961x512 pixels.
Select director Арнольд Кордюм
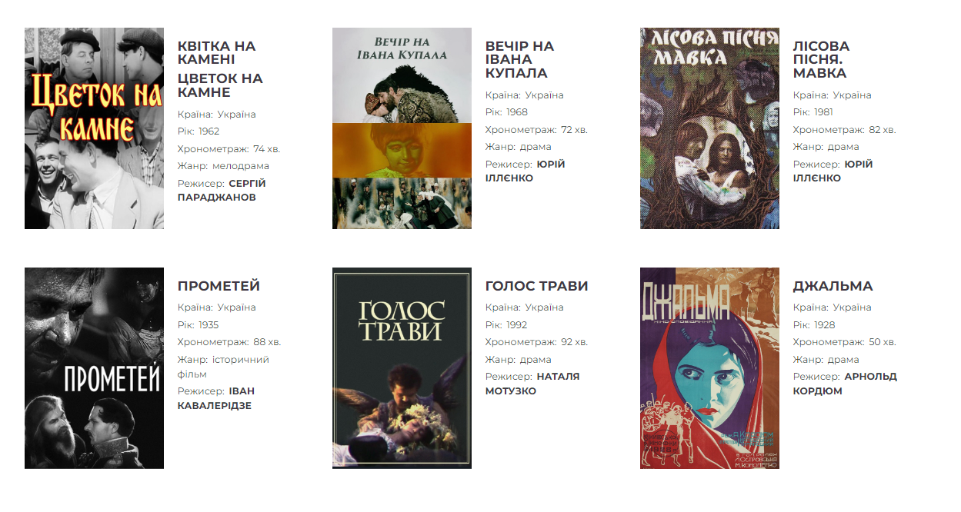coord(845,384)
